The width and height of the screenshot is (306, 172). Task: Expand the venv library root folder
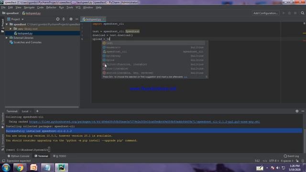tap(11, 29)
